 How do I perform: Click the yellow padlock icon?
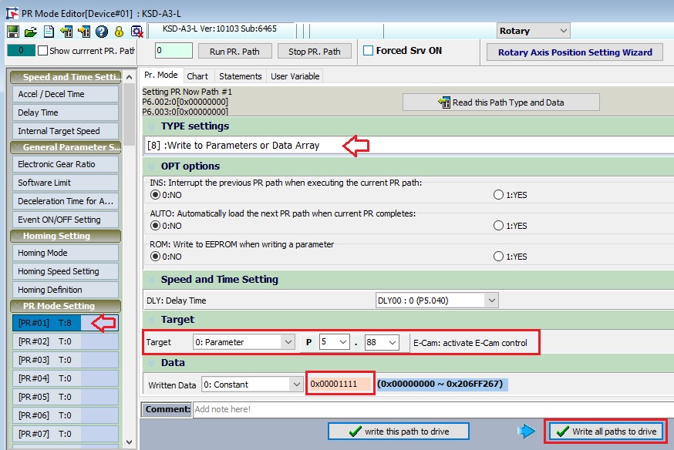[119, 32]
